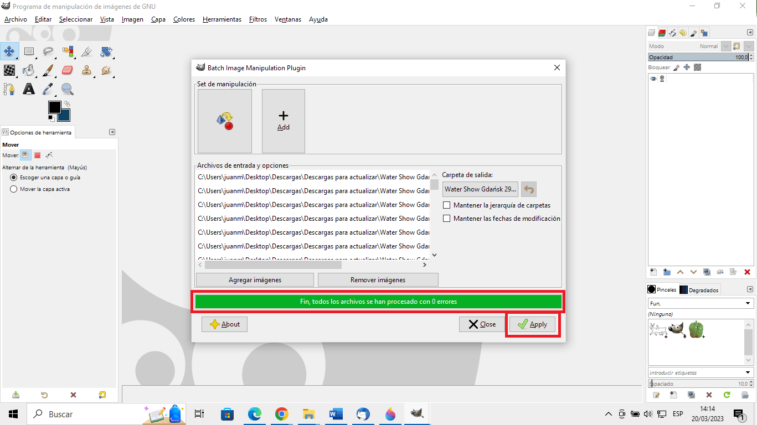The width and height of the screenshot is (757, 425).
Task: Select the Move tool in toolbox
Action: click(x=9, y=52)
